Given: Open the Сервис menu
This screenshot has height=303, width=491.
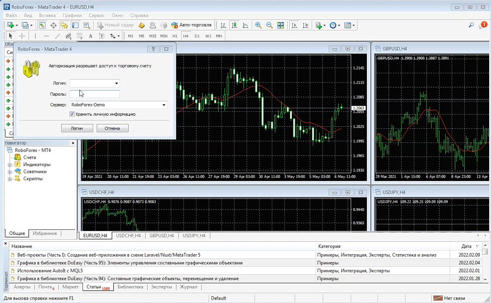Looking at the screenshot, I should [97, 16].
